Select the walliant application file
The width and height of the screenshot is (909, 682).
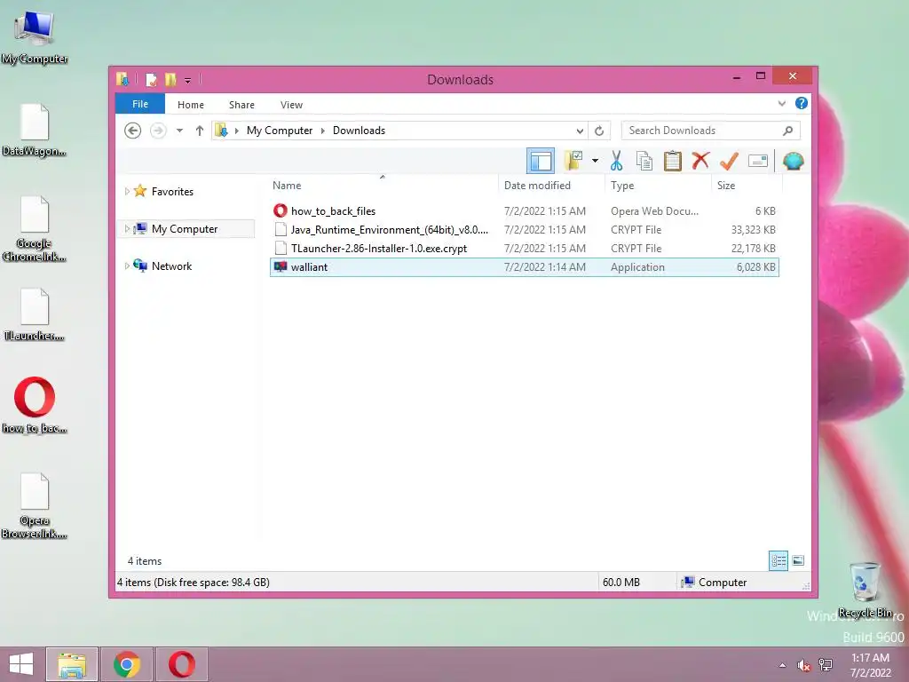(524, 266)
